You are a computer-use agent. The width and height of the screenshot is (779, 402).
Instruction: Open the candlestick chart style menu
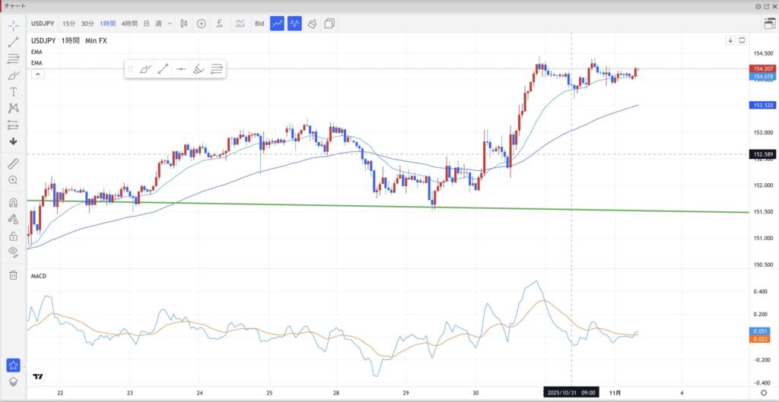click(x=183, y=24)
